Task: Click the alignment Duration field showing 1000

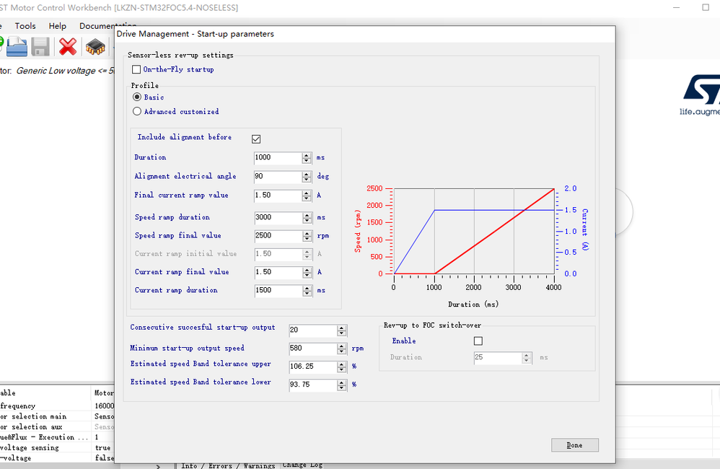Action: coord(278,157)
